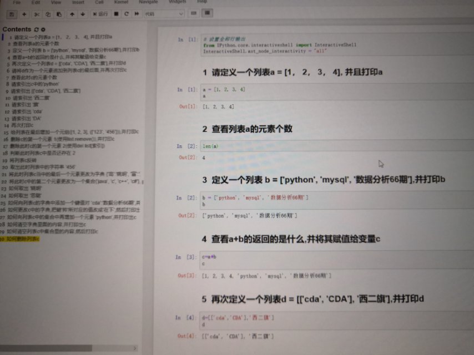Go to contents item 7 查看此时c的元素个数
The image size is (474, 355).
coord(32,77)
